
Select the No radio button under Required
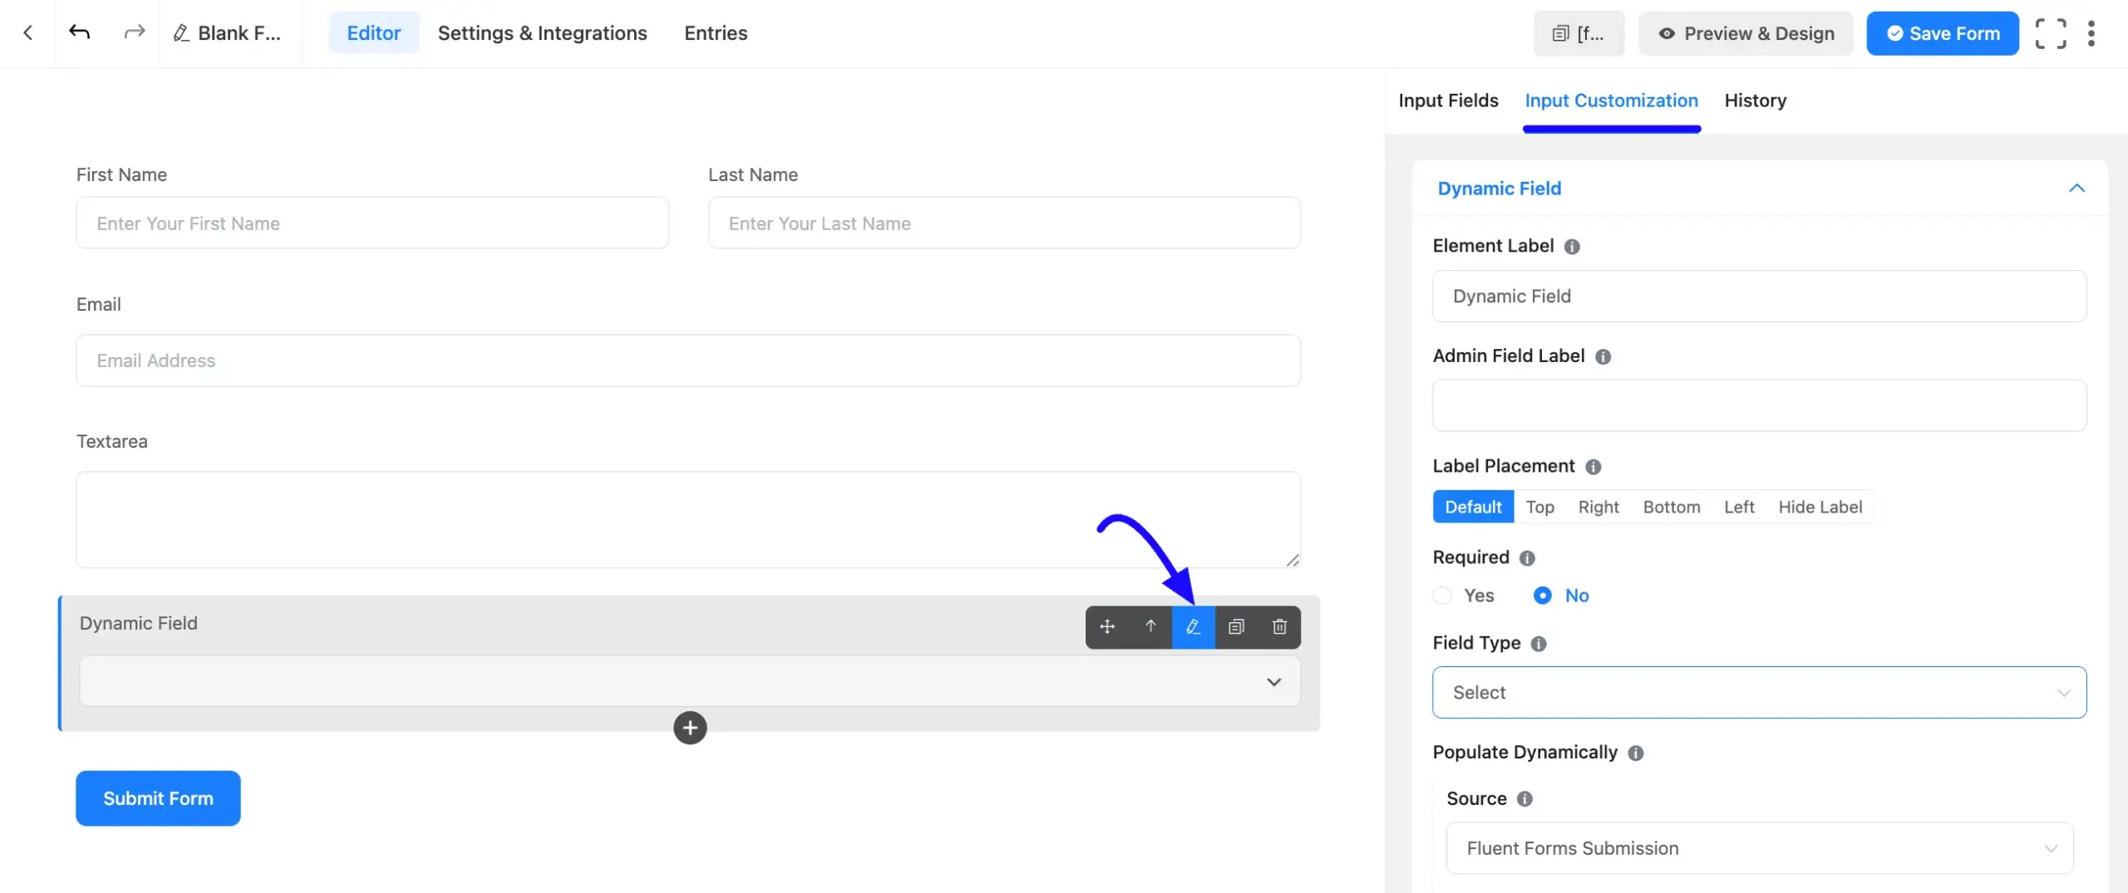pyautogui.click(x=1543, y=596)
